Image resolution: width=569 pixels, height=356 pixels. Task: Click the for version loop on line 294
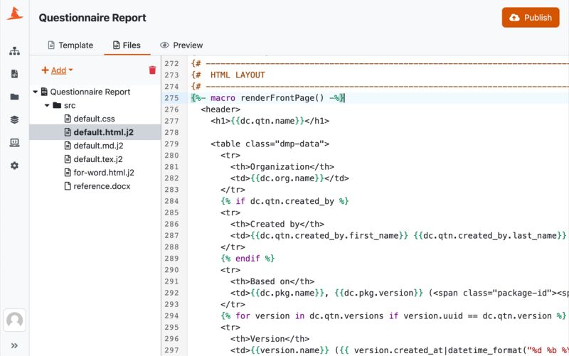393,315
